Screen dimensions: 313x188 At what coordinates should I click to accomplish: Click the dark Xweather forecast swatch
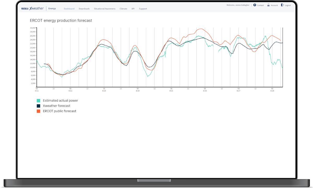pyautogui.click(x=38, y=106)
